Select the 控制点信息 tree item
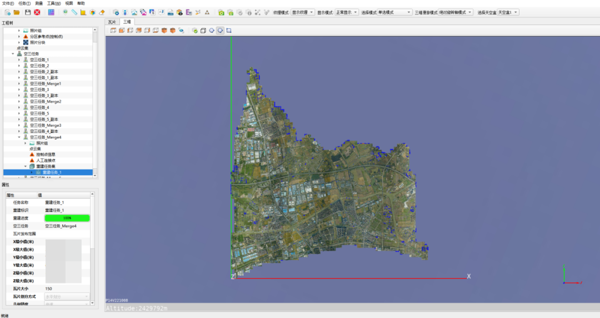Viewport: 600px width, 318px height. [x=46, y=155]
